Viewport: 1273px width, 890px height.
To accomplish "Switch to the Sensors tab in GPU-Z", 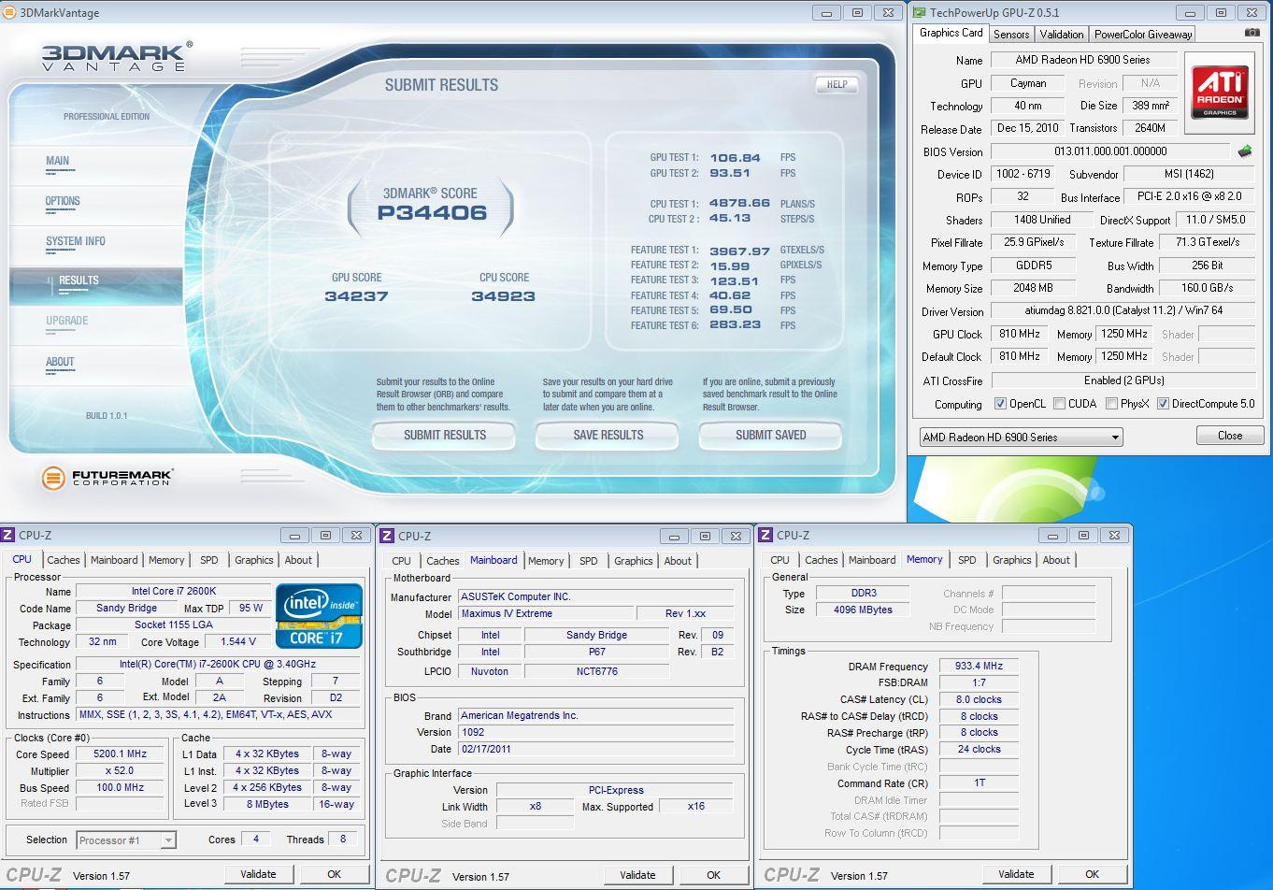I will point(1011,35).
